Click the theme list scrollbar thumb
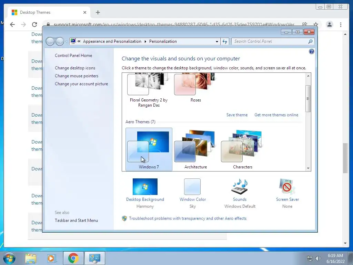Viewport: 353px width, 265px height. coord(308,98)
